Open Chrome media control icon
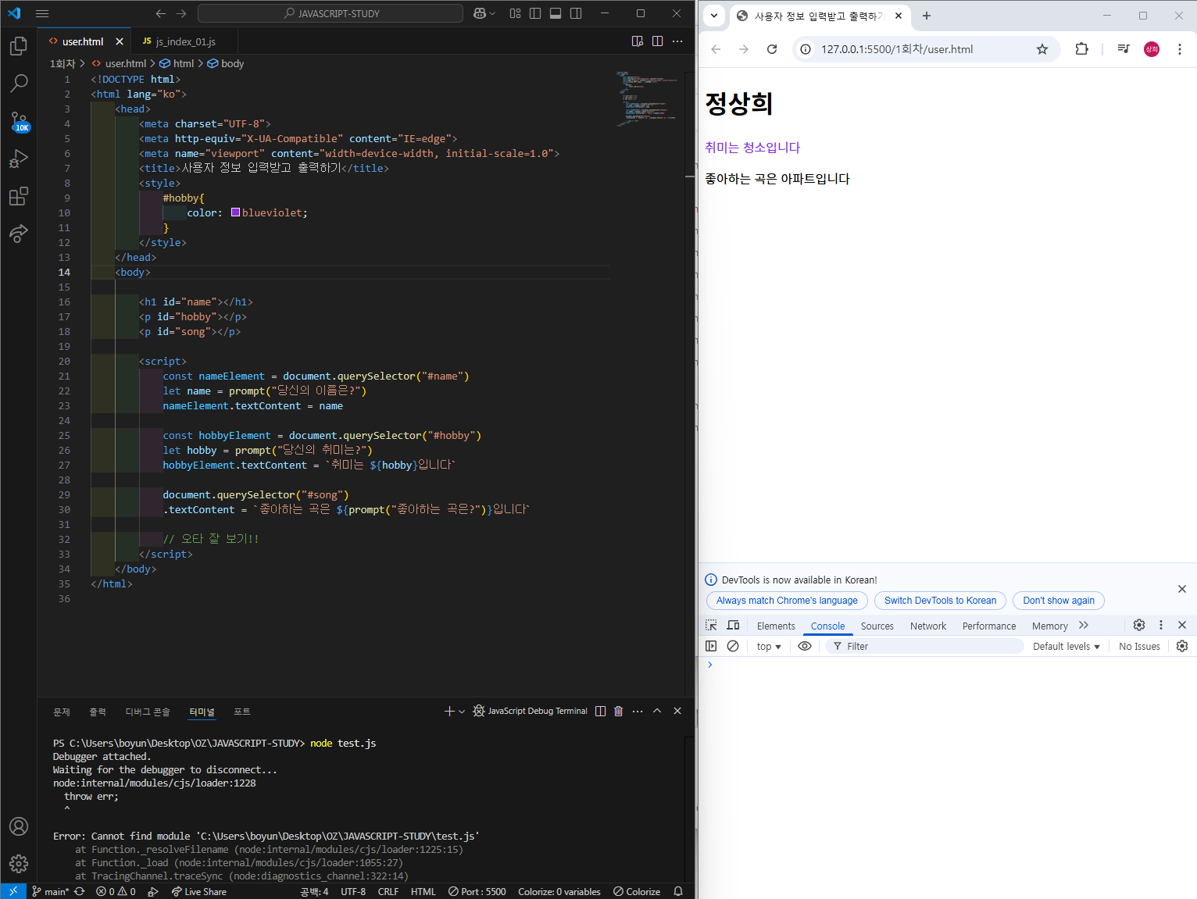Screen dimensions: 1197x899 pos(1124,49)
